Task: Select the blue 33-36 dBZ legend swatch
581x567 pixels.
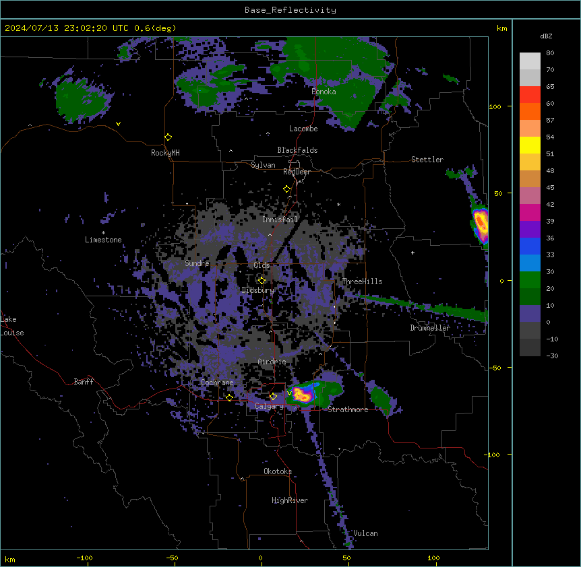Action: [x=530, y=246]
